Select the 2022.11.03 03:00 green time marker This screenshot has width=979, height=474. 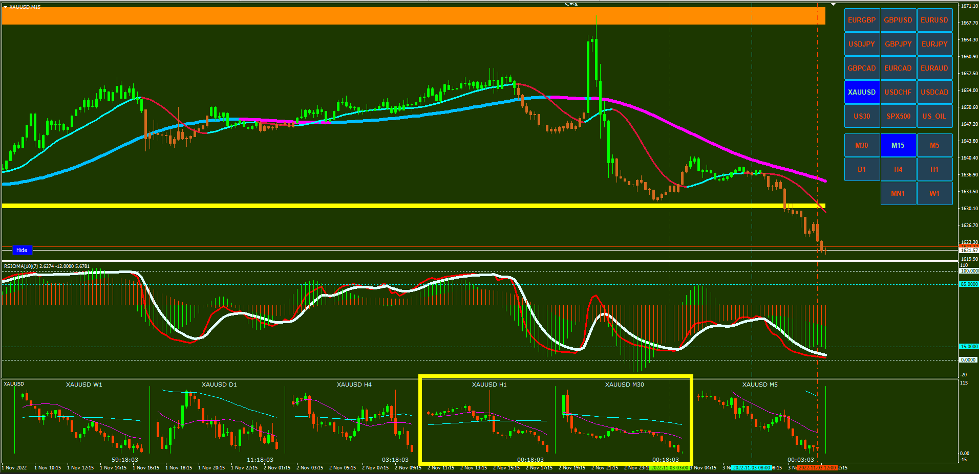tap(670, 468)
